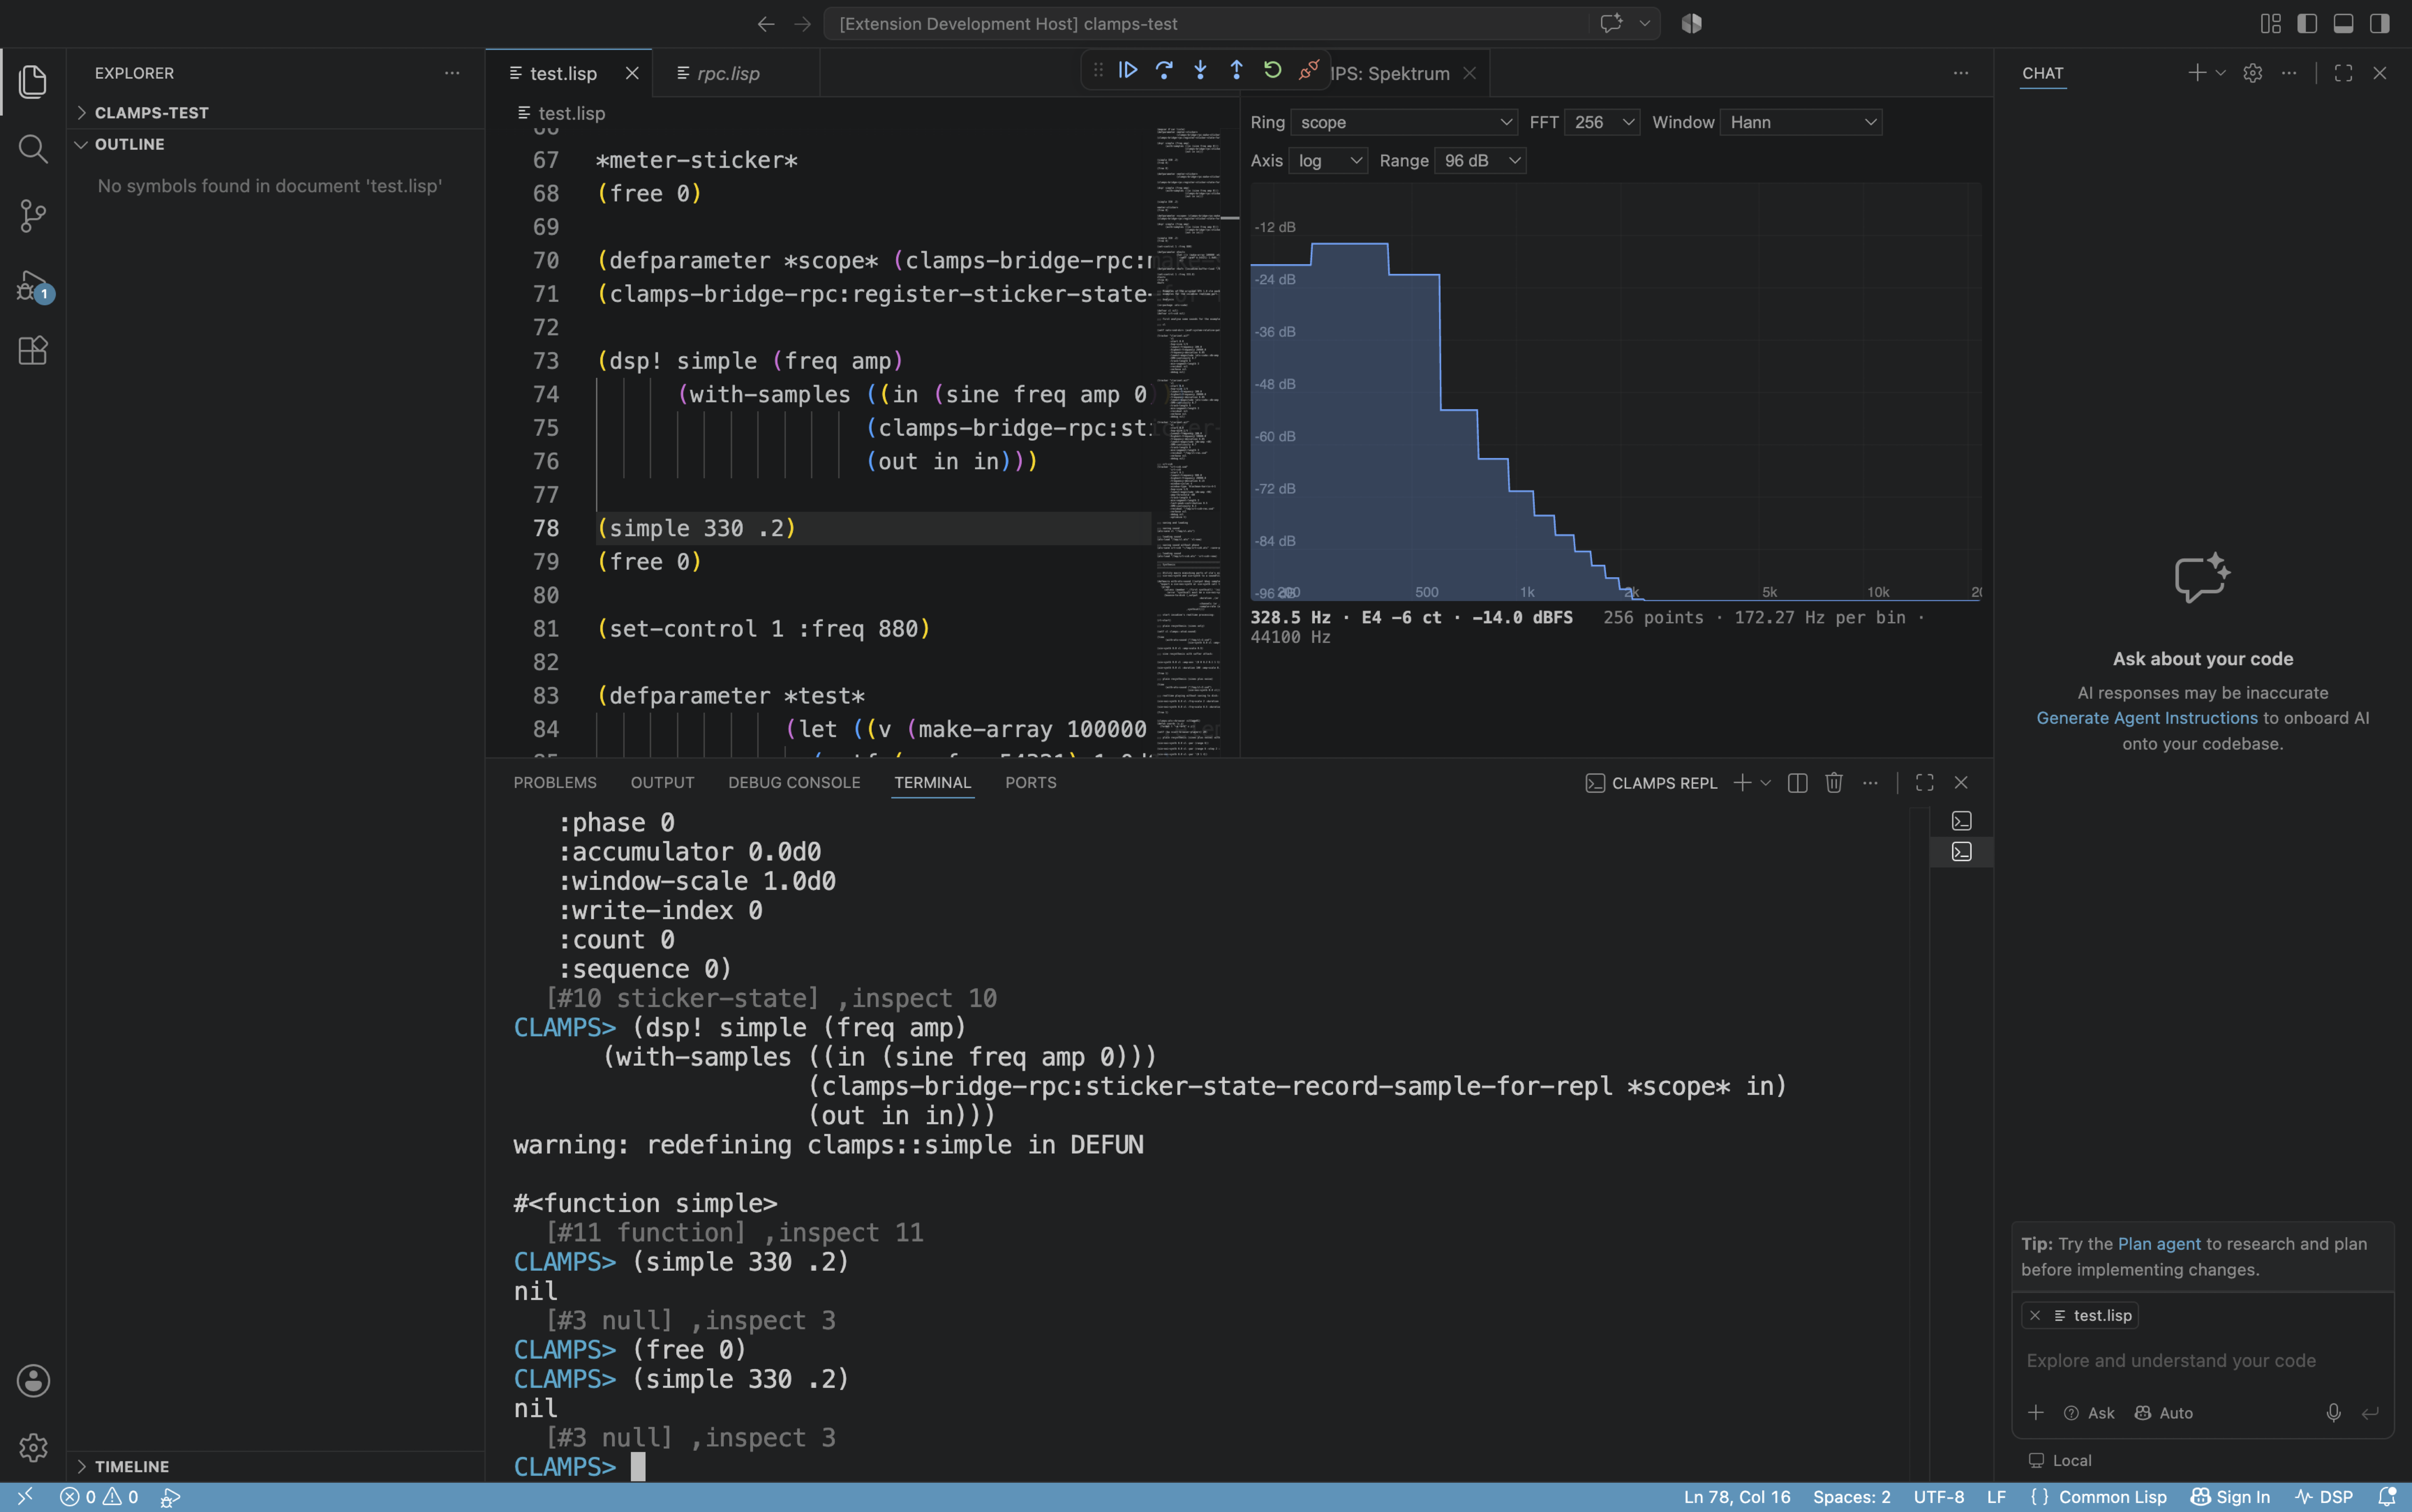Screen dimensions: 2412x1512
Task: Start a new chat with plus icon
Action: 2197,73
